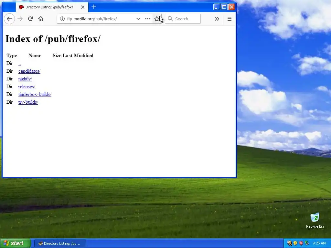Go back using the back arrow button
Screen dimensions: 331x248
click(9, 19)
